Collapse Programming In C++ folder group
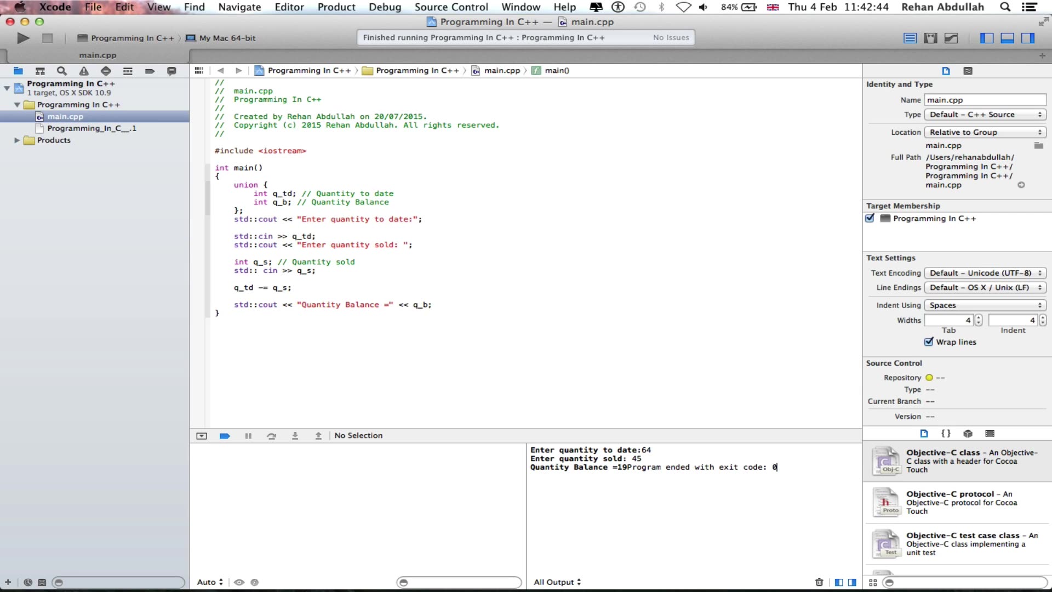 17,105
